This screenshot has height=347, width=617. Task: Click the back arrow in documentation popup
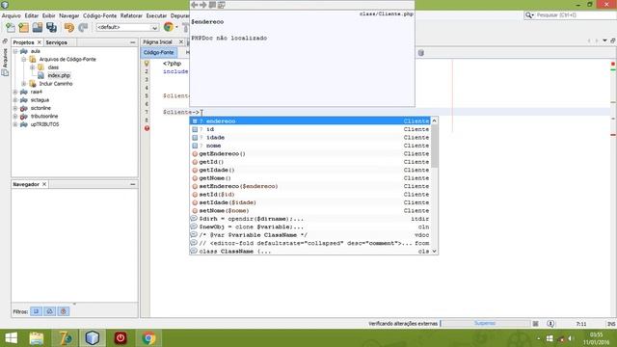(194, 5)
